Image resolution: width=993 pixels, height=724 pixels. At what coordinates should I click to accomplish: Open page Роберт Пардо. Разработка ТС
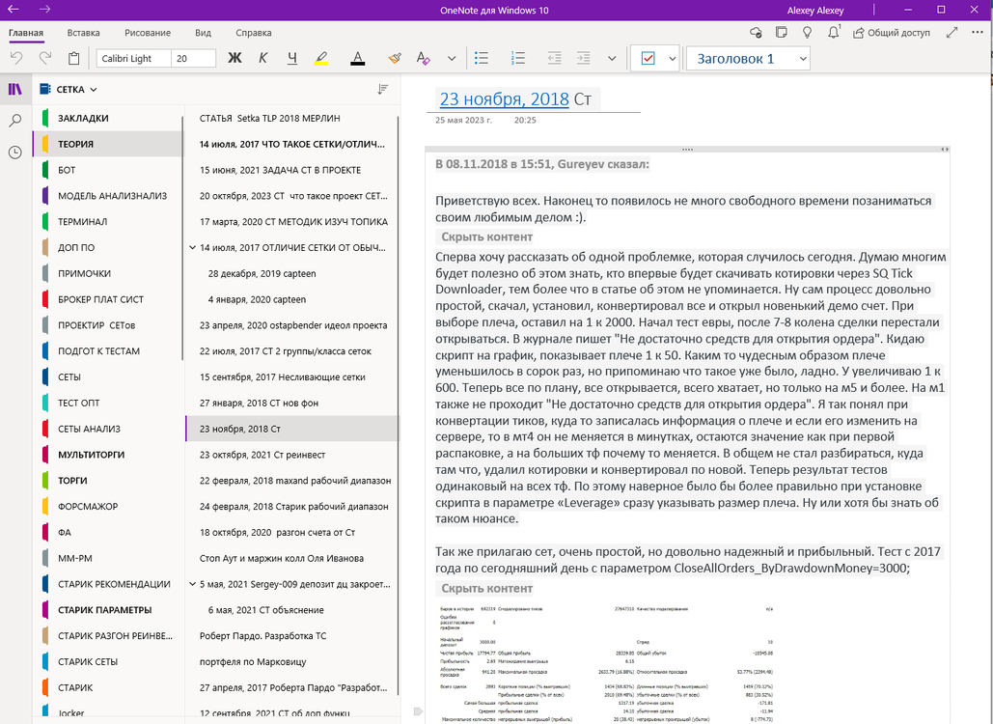[x=292, y=635]
